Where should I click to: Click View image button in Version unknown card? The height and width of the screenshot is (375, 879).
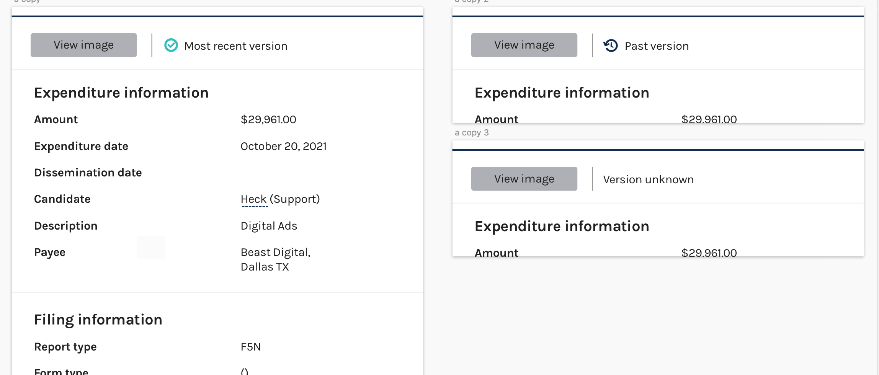(x=524, y=179)
